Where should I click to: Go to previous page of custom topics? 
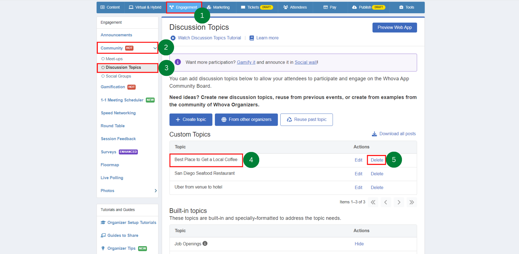click(x=386, y=202)
